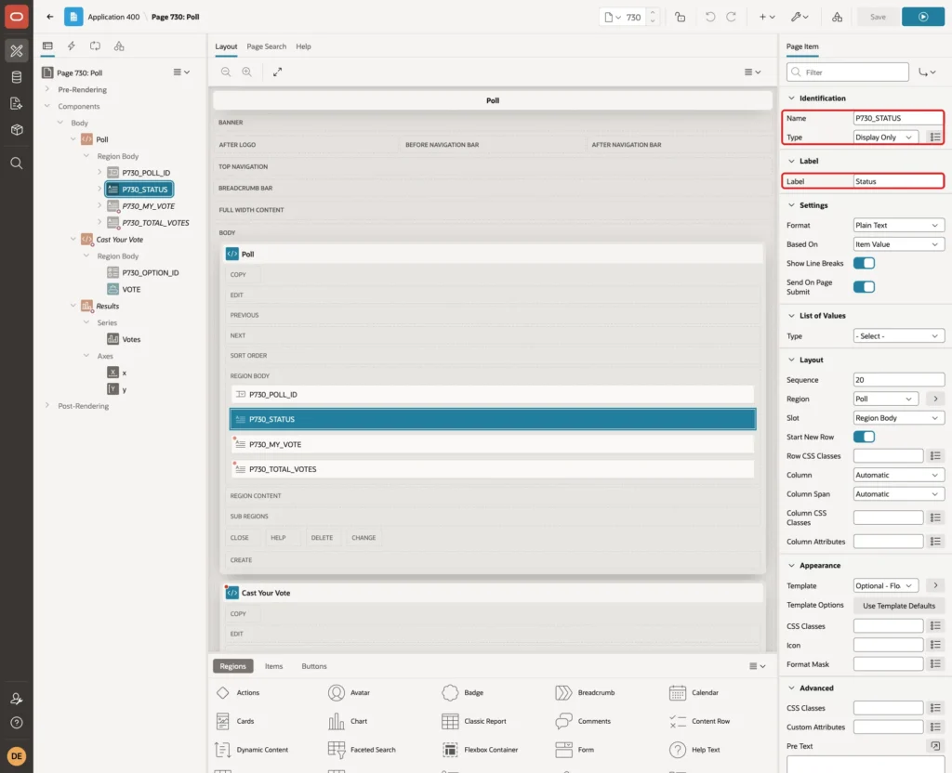Select the Regions gallery tab
The image size is (952, 773).
point(233,665)
